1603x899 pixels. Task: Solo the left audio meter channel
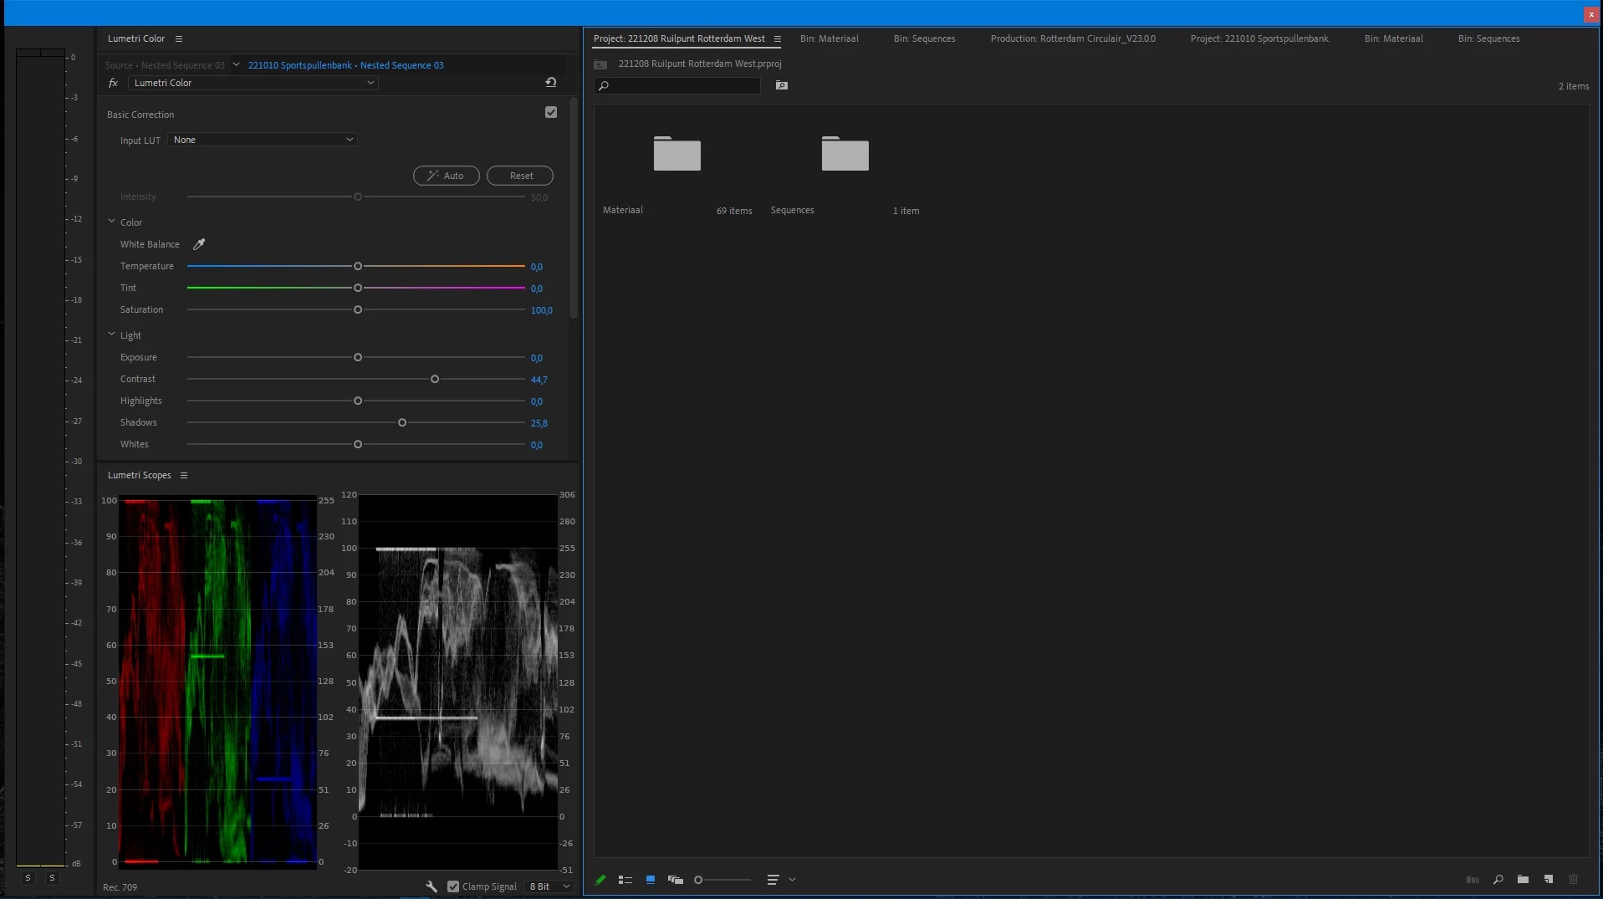[28, 878]
